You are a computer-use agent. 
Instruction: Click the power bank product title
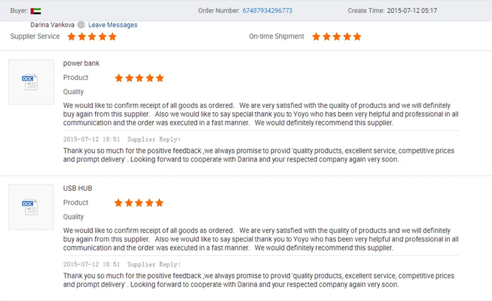pyautogui.click(x=81, y=63)
